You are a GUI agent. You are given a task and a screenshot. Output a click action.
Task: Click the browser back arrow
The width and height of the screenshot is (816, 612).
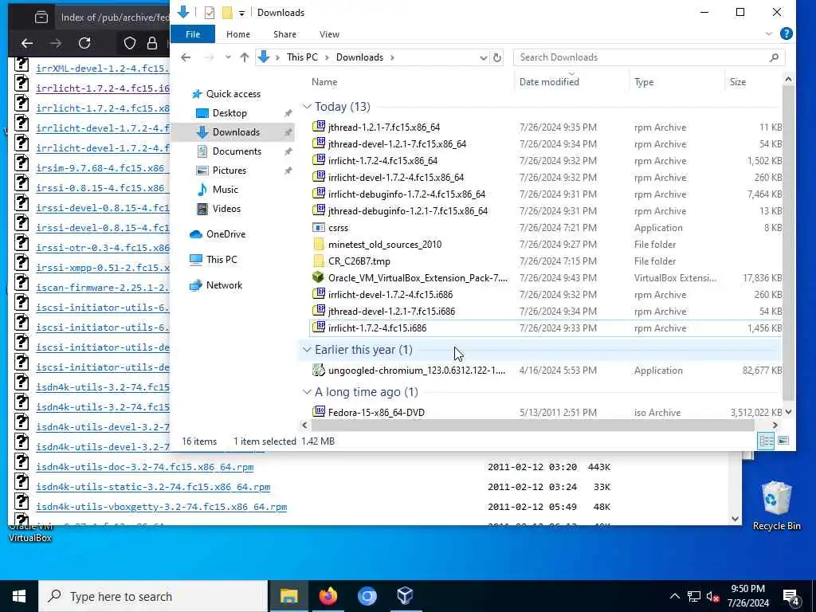pyautogui.click(x=27, y=43)
